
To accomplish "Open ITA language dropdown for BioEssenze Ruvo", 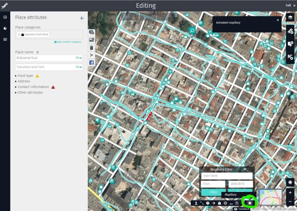I will 79,58.
